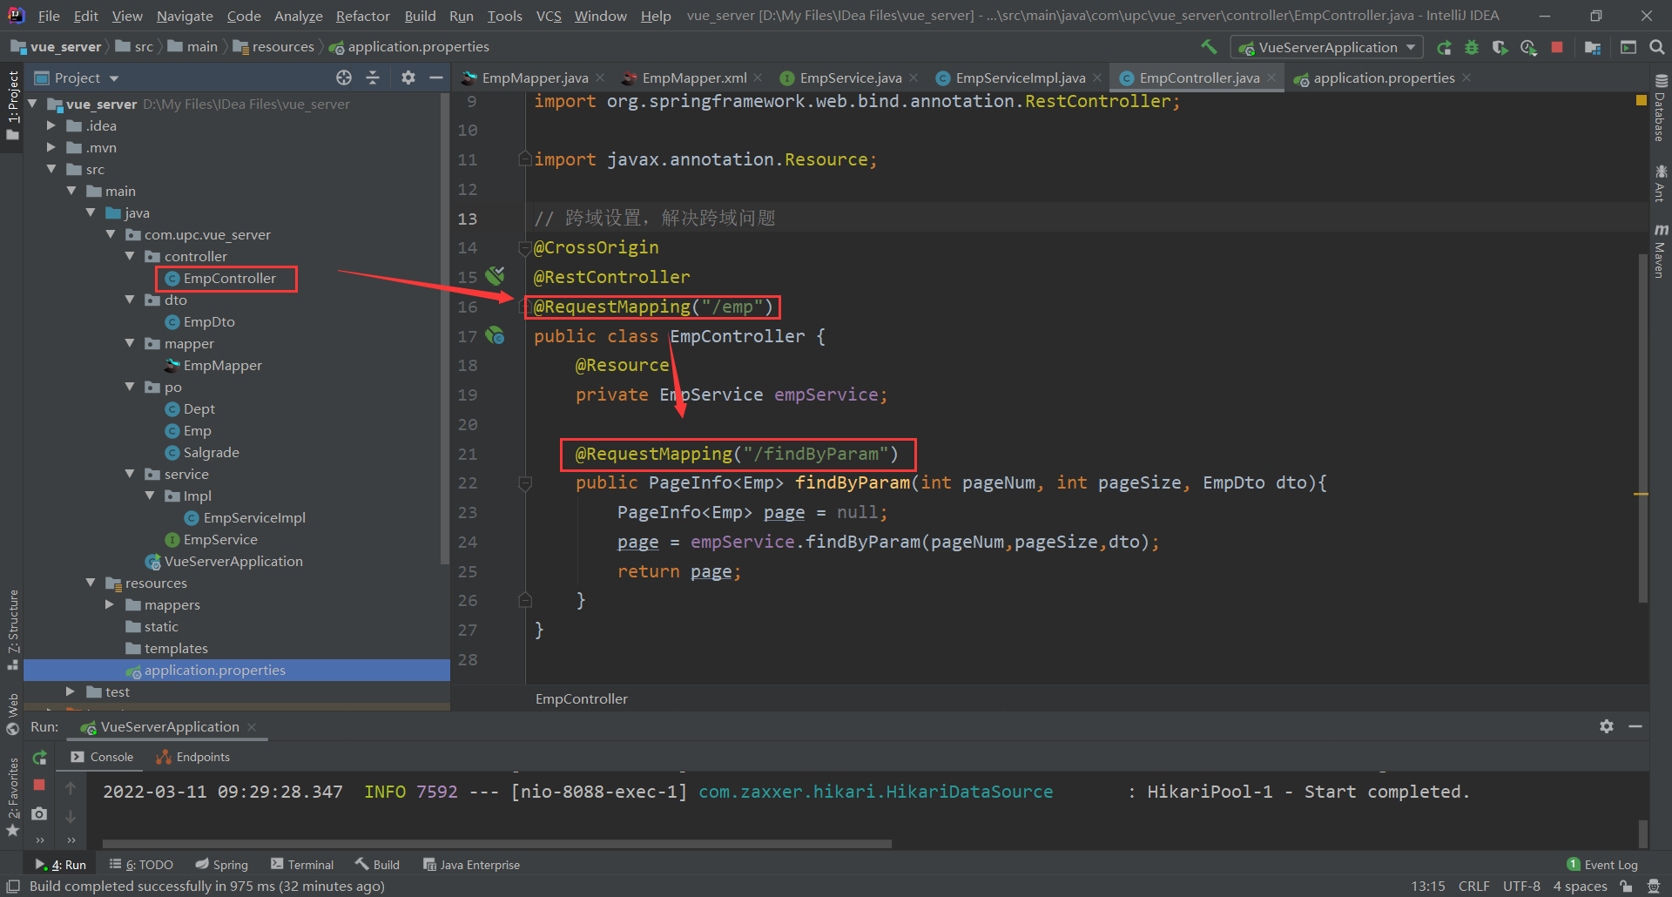The image size is (1672, 897).
Task: Click the Search Everywhere magnifier
Action: point(1657,47)
